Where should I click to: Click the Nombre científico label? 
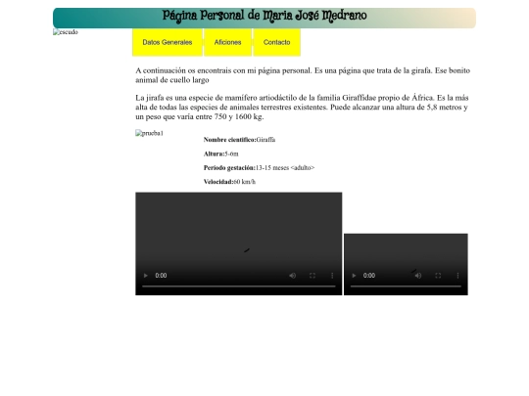click(230, 140)
